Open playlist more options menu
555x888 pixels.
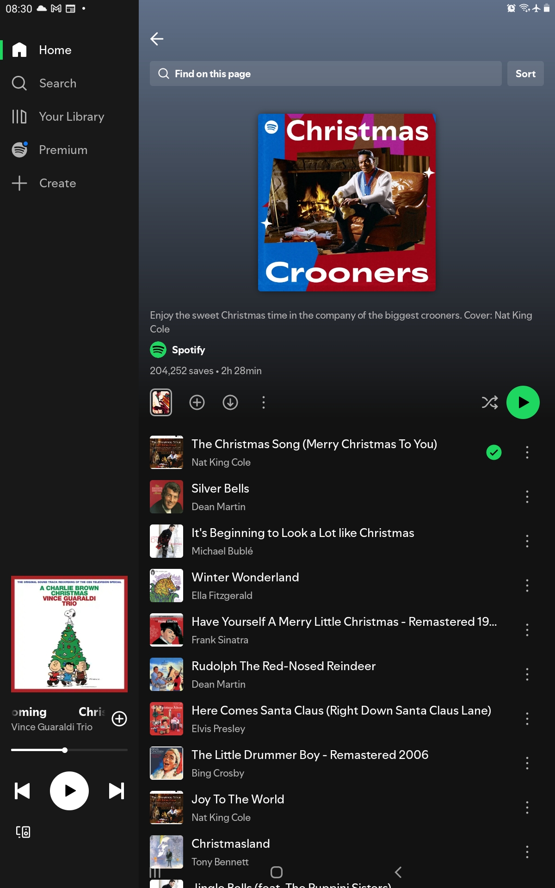[264, 402]
